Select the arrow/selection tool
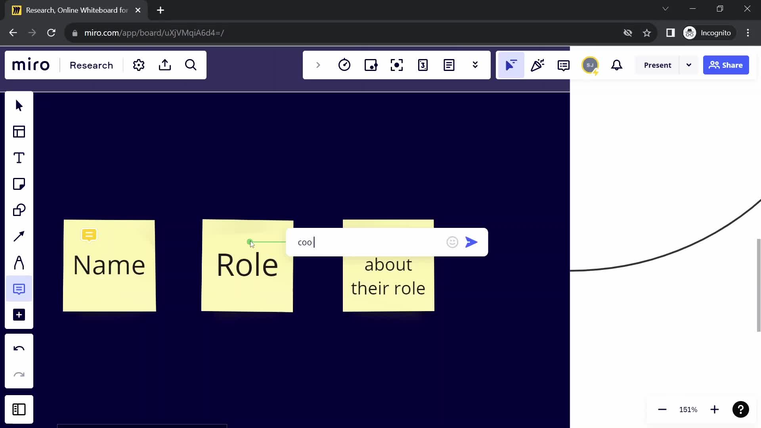The width and height of the screenshot is (761, 428). pos(18,105)
